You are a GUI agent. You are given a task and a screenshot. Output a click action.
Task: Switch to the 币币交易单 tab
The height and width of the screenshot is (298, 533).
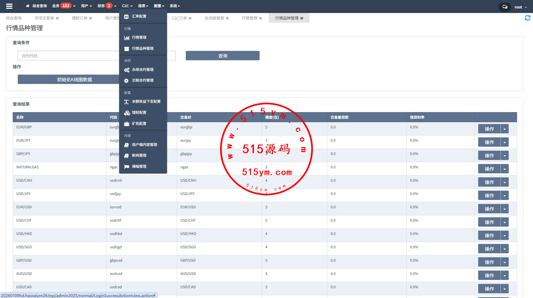click(44, 18)
